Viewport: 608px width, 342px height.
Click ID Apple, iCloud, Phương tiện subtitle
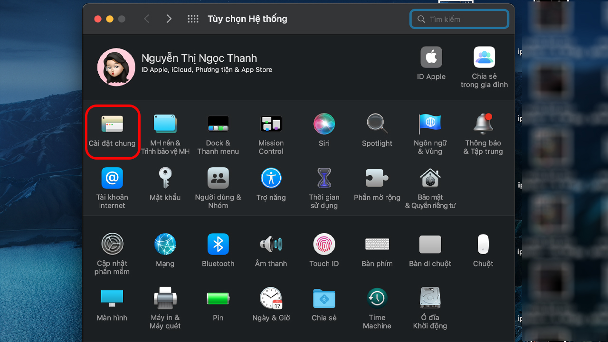tap(207, 70)
